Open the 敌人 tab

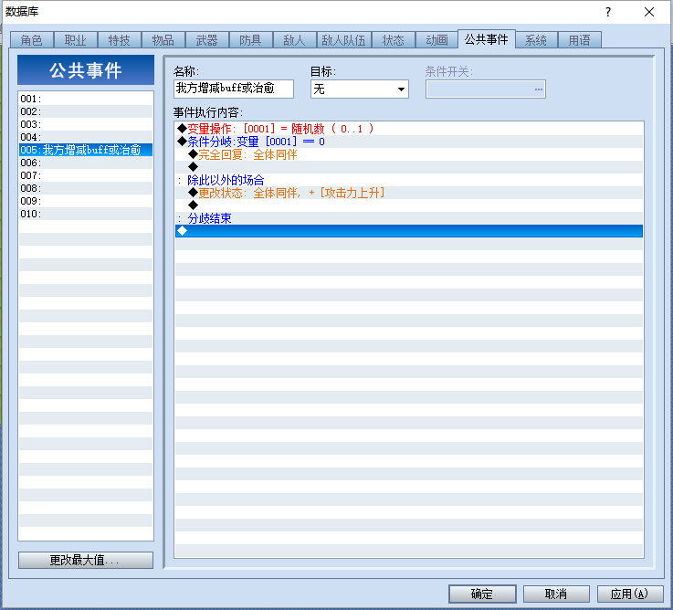coord(294,40)
